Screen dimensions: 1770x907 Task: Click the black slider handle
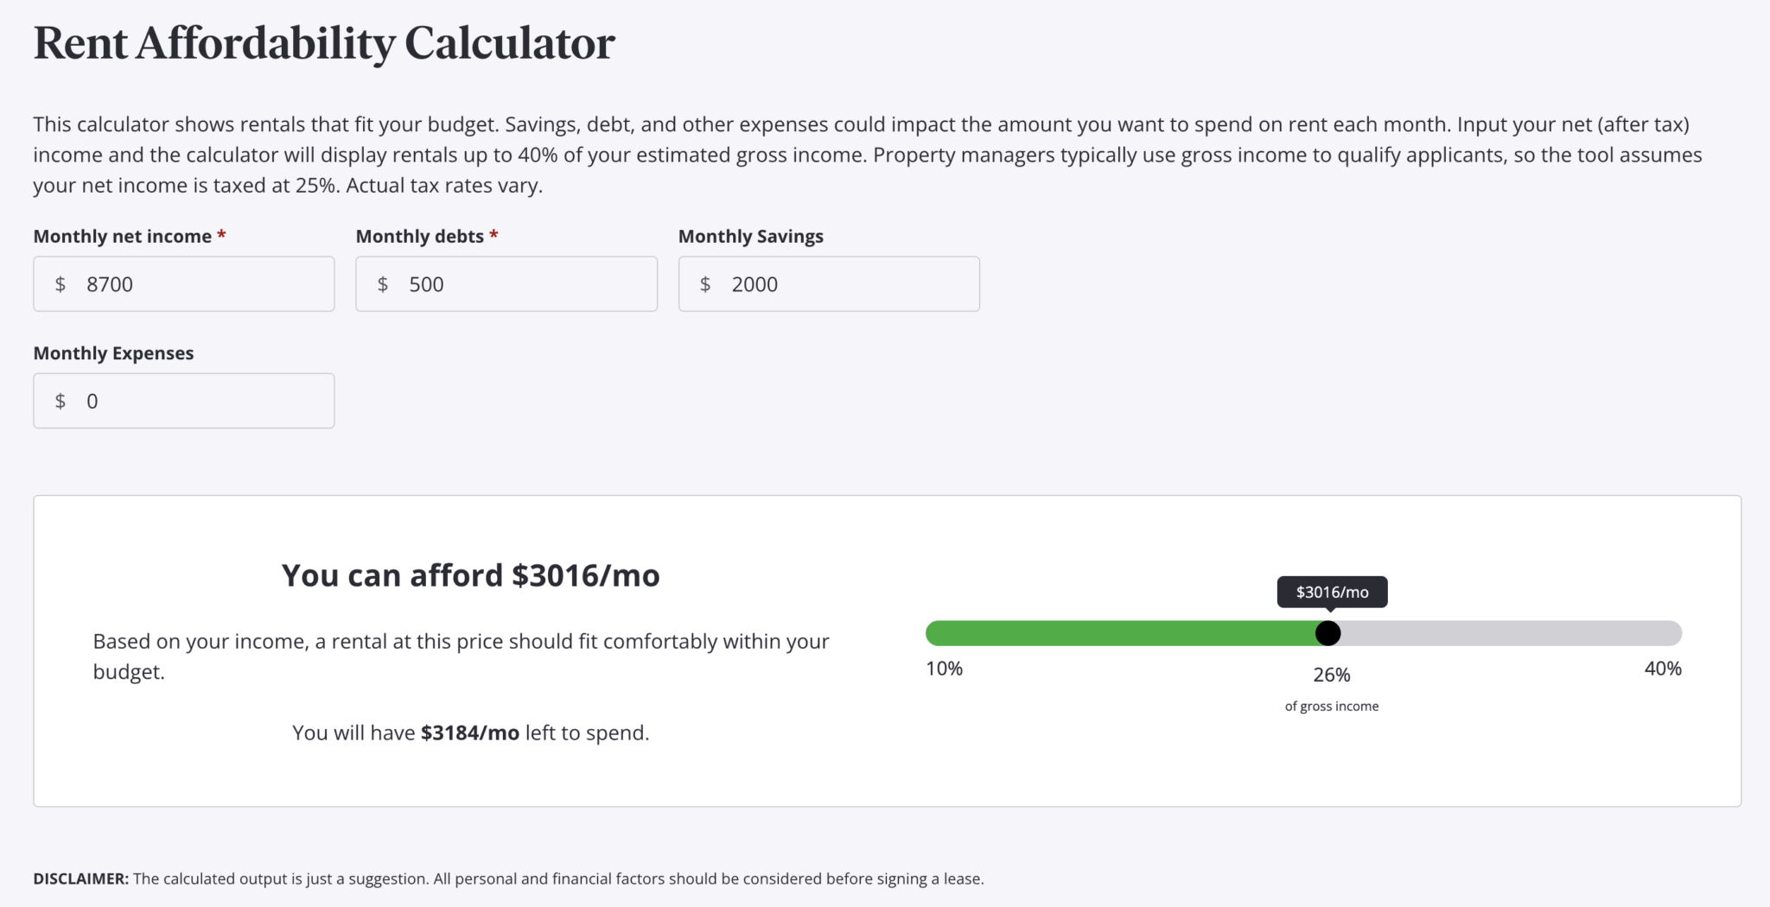click(x=1327, y=633)
